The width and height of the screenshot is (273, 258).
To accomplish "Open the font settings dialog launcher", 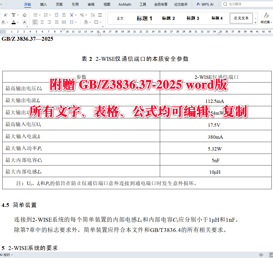I will point(27,26).
